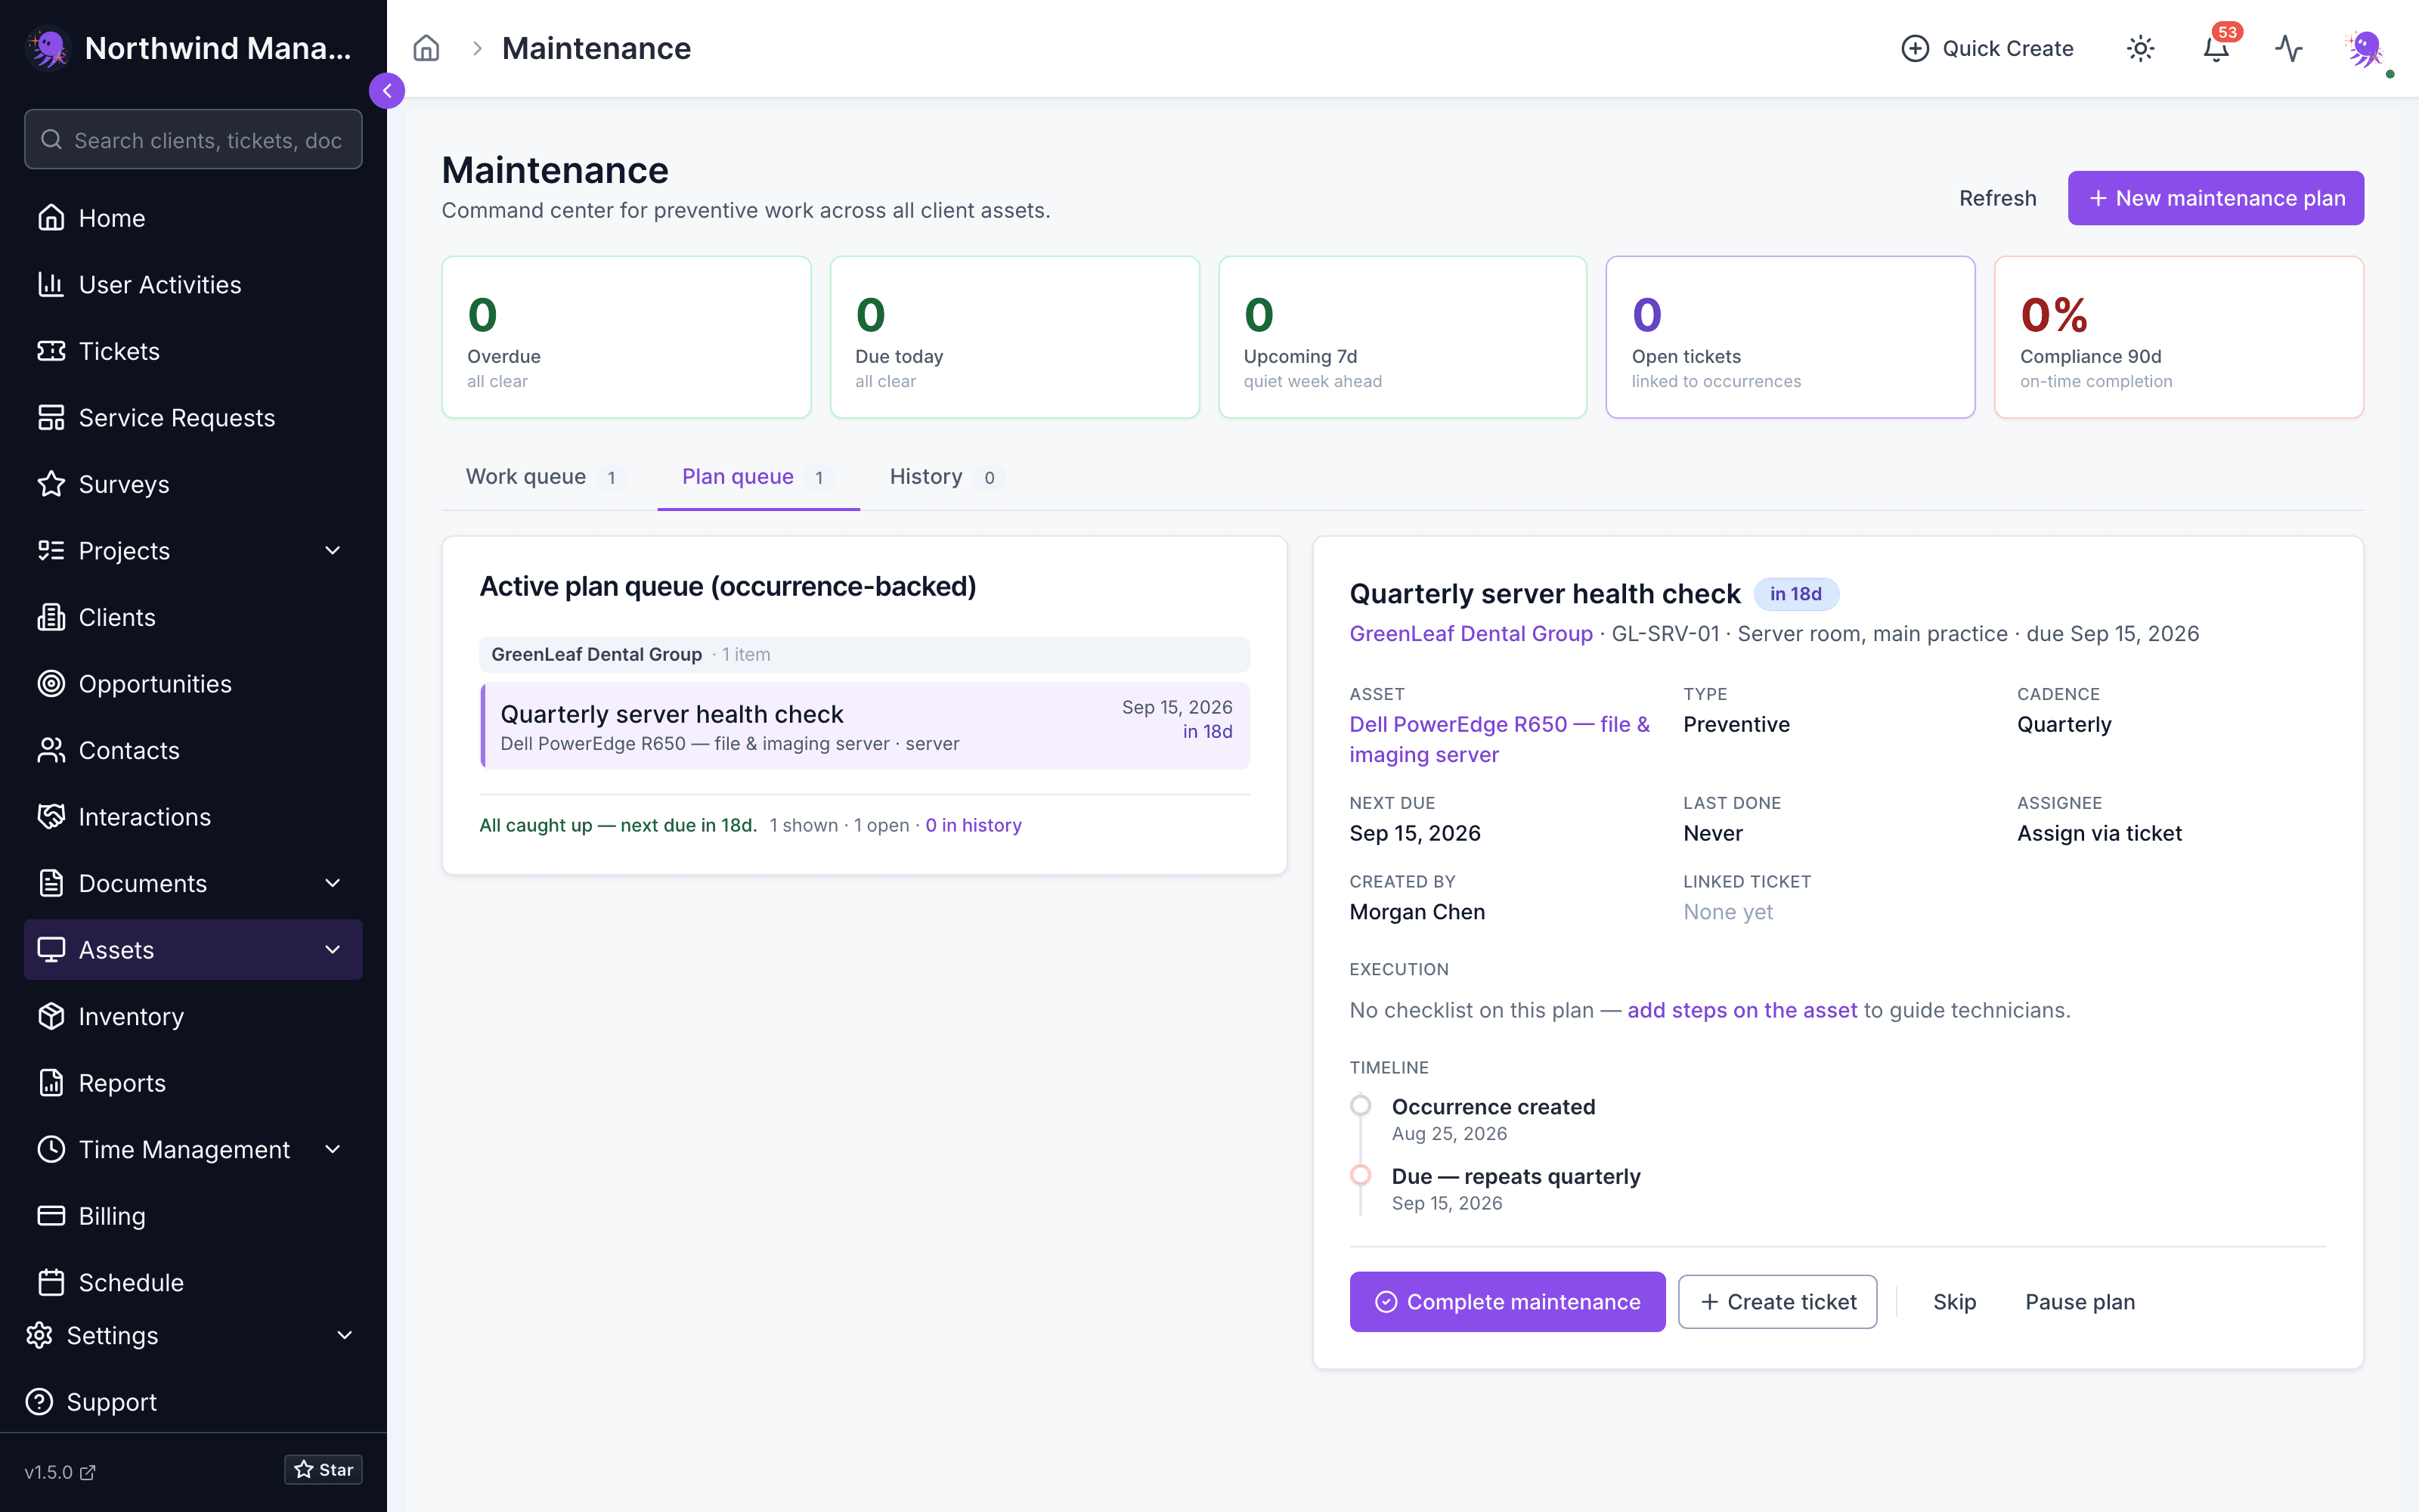The width and height of the screenshot is (2419, 1512).
Task: Open the activity pulse icon
Action: pos(2289,48)
